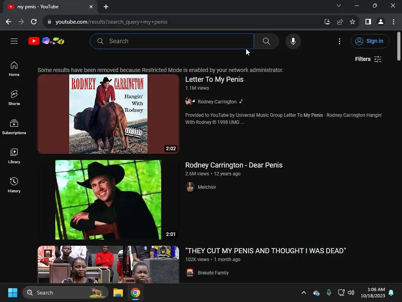Screen dimensions: 402x302
Task: Go to Home in sidebar
Action: point(14,69)
